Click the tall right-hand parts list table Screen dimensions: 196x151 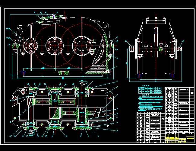click(180, 111)
